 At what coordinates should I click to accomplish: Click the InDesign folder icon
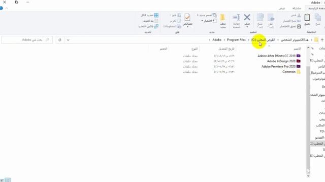point(298,61)
